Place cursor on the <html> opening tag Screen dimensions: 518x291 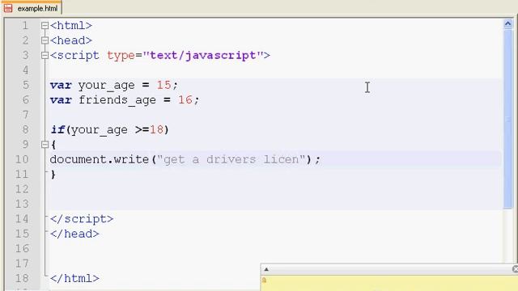tap(71, 25)
